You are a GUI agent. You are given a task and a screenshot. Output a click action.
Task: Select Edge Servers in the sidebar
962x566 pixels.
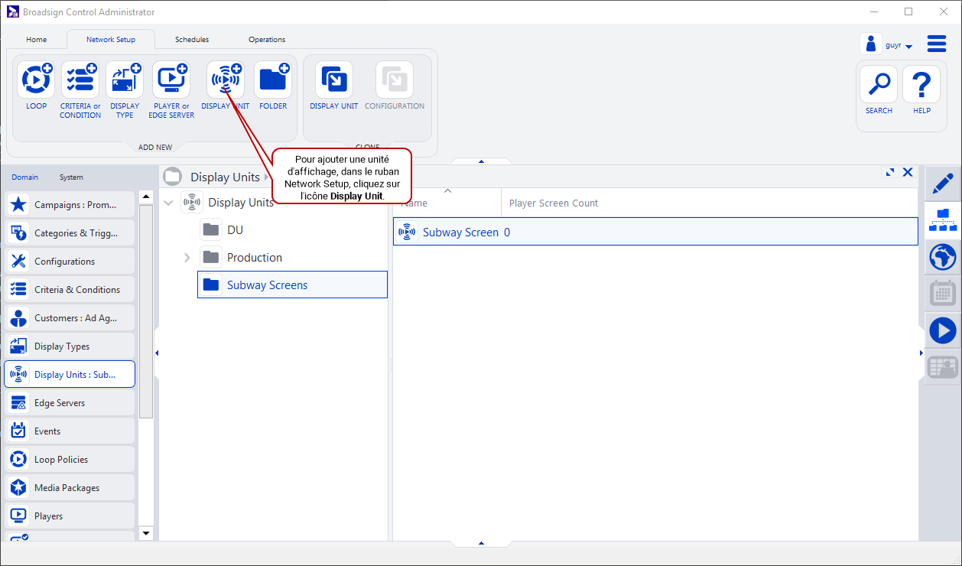point(70,403)
